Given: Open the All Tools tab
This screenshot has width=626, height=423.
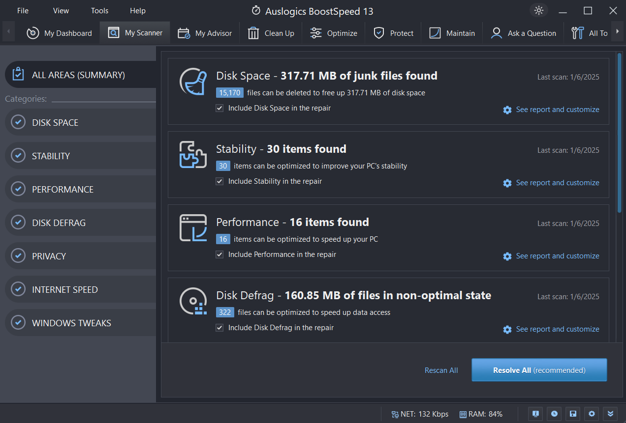Looking at the screenshot, I should coord(589,33).
